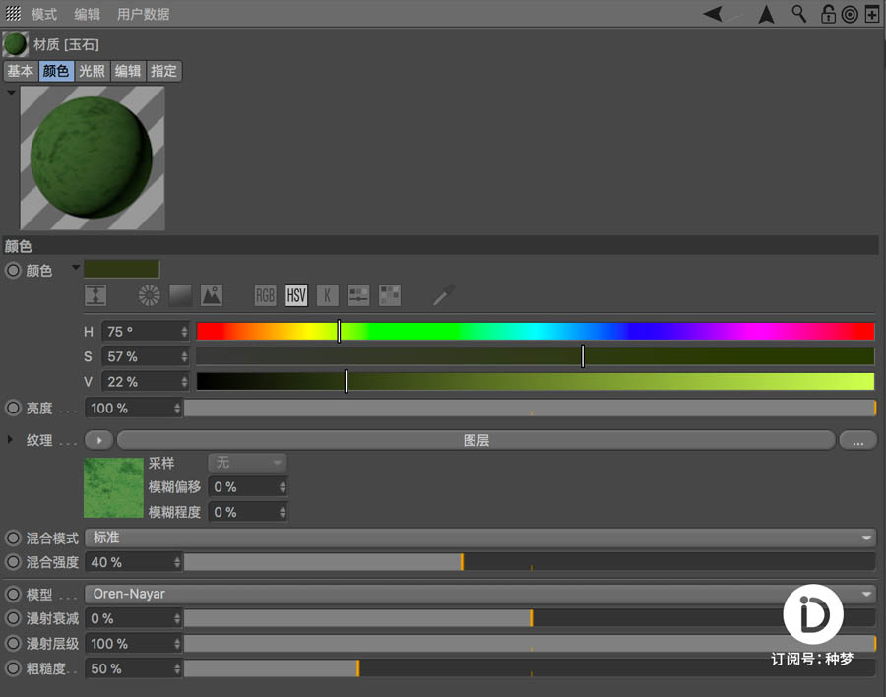This screenshot has width=886, height=697.
Task: Open the 用户数据 menu
Action: click(146, 14)
